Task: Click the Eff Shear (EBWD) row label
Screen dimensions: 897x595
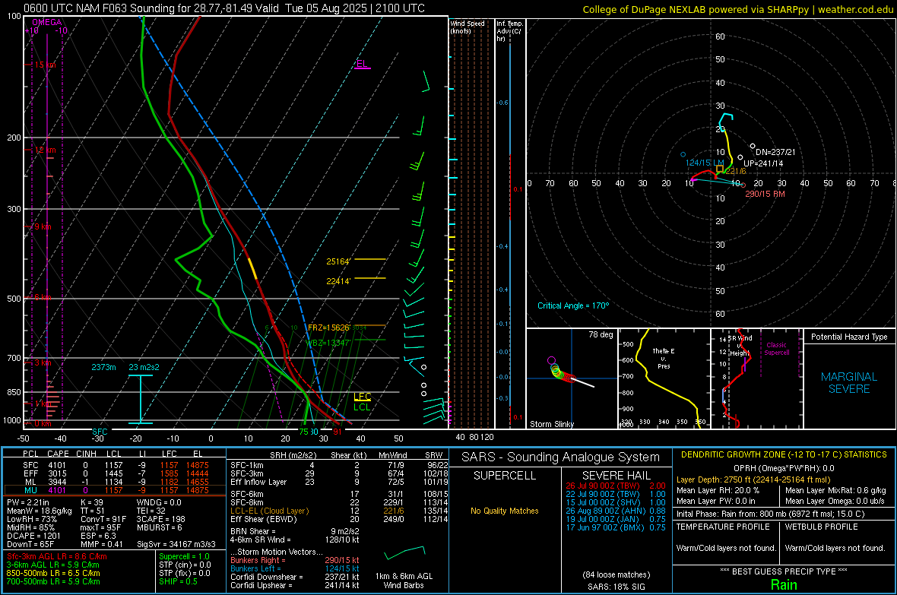Action: click(x=264, y=520)
